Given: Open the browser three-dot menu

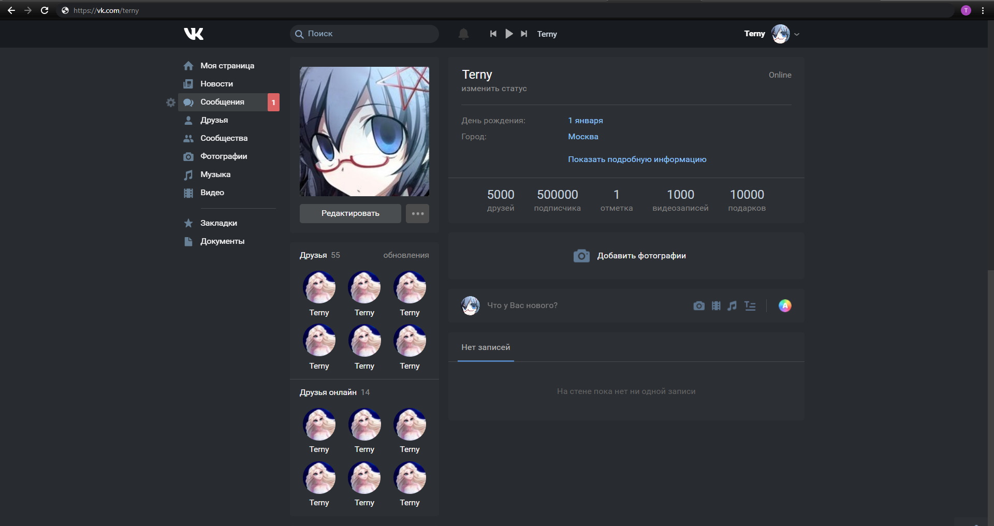Looking at the screenshot, I should (983, 10).
